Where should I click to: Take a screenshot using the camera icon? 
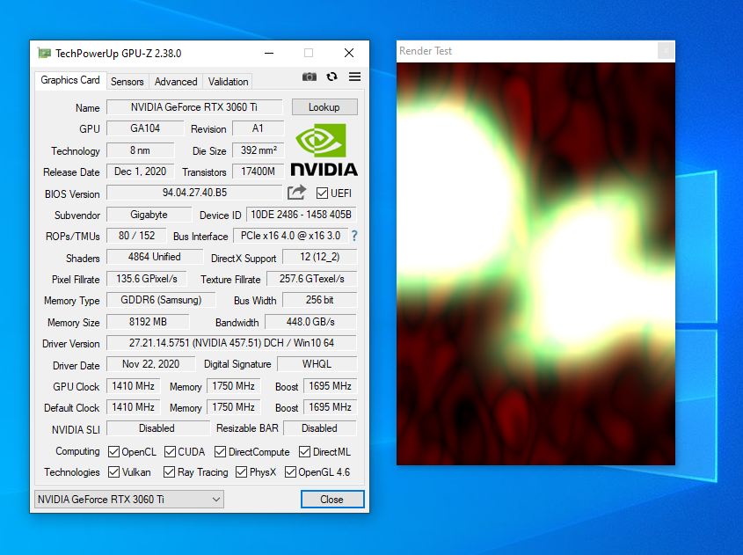tap(310, 77)
